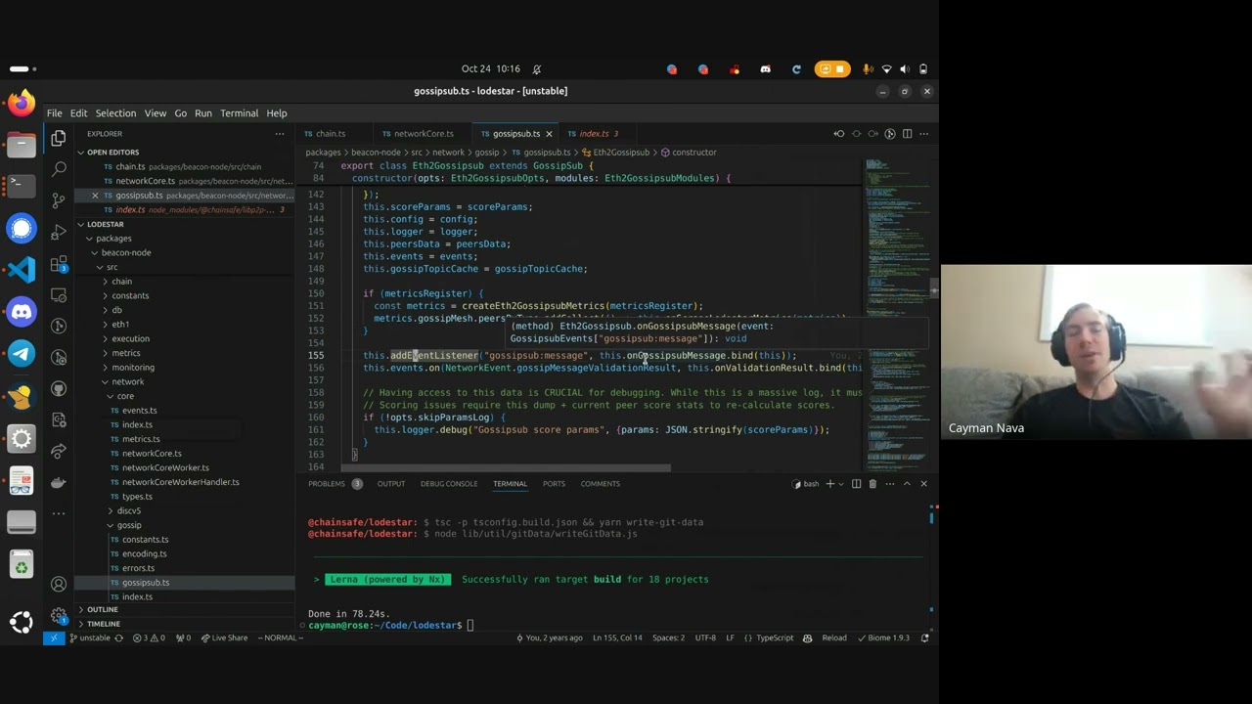The width and height of the screenshot is (1252, 704).
Task: Split the terminal panel
Action: pyautogui.click(x=856, y=483)
